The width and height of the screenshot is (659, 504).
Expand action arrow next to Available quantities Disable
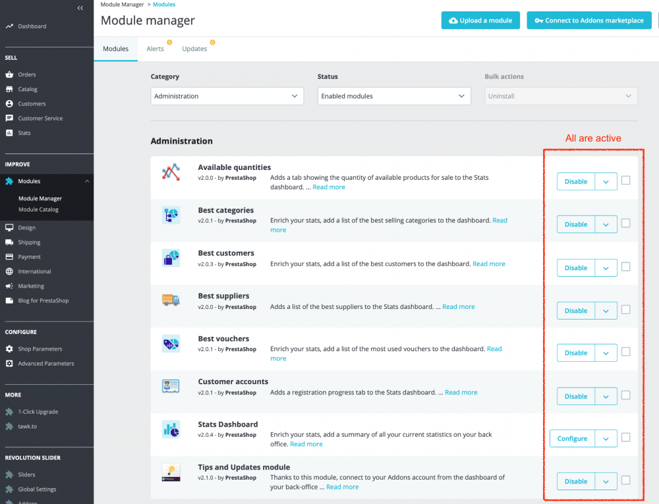(606, 181)
